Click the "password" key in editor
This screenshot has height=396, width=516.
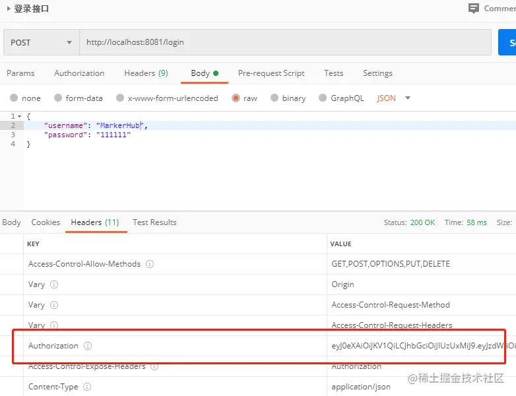tap(65, 135)
